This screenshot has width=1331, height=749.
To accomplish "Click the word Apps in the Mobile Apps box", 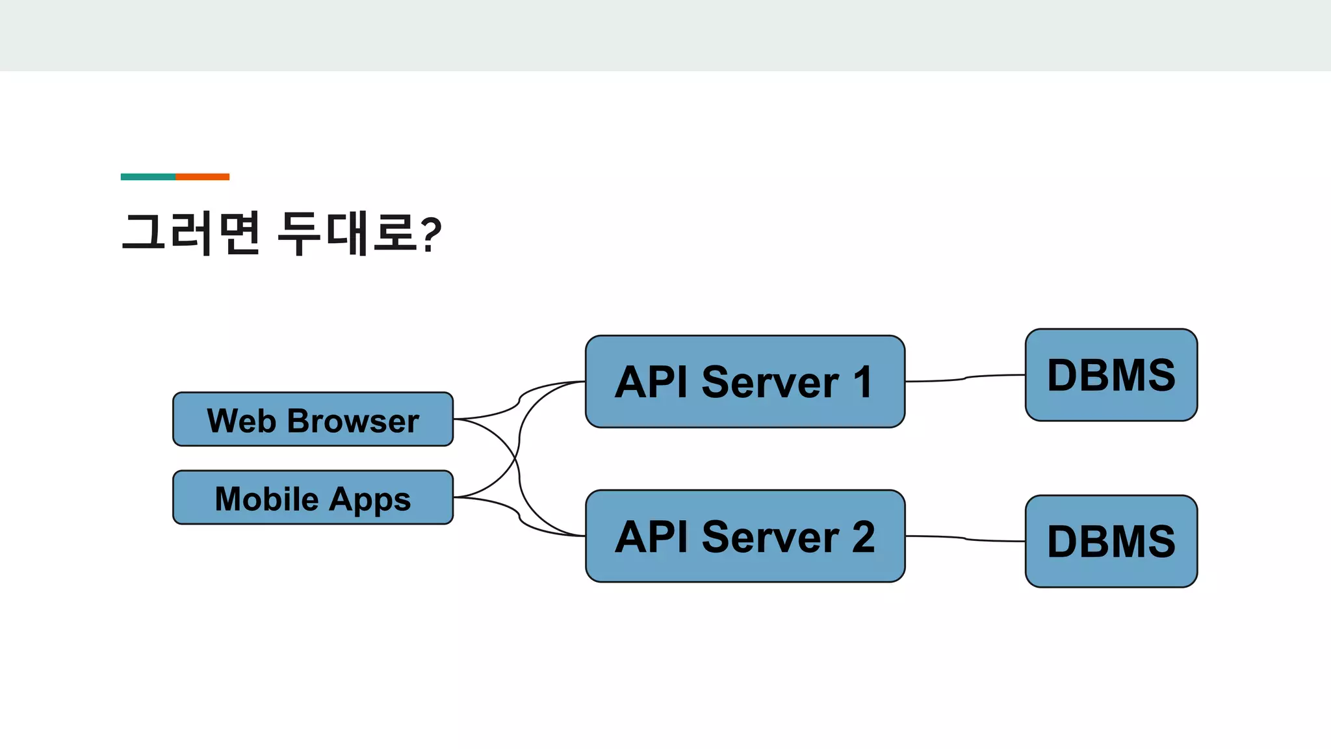I will tap(370, 500).
